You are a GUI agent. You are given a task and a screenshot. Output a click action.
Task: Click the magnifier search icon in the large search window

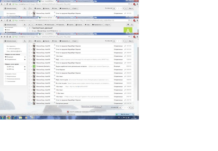point(25,41)
